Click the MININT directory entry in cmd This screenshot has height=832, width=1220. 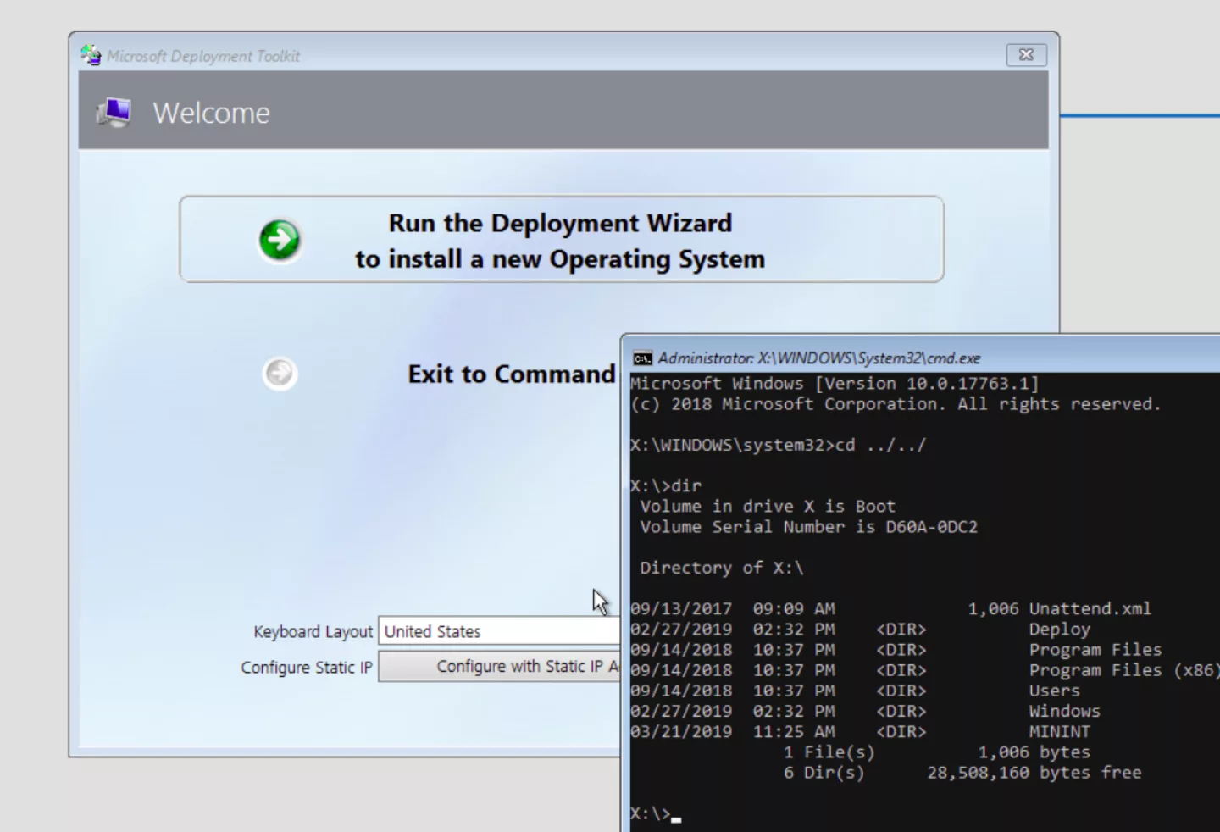(1059, 731)
